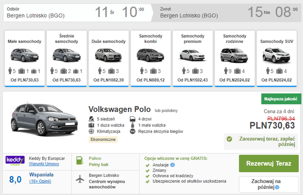The image size is (303, 195).
Task: Select the Małe samochody category card
Action: tap(25, 58)
